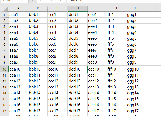
Task: Click empty cell H10 beside ggg10
Action: (153, 69)
